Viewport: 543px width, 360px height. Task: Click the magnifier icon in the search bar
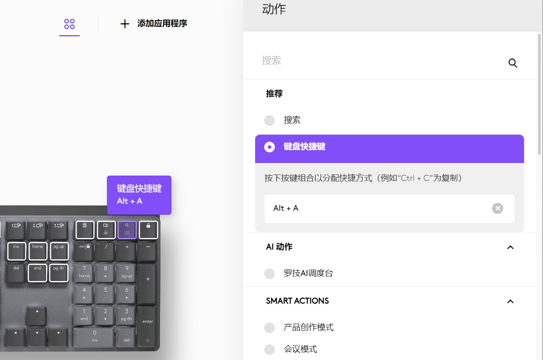tap(513, 63)
